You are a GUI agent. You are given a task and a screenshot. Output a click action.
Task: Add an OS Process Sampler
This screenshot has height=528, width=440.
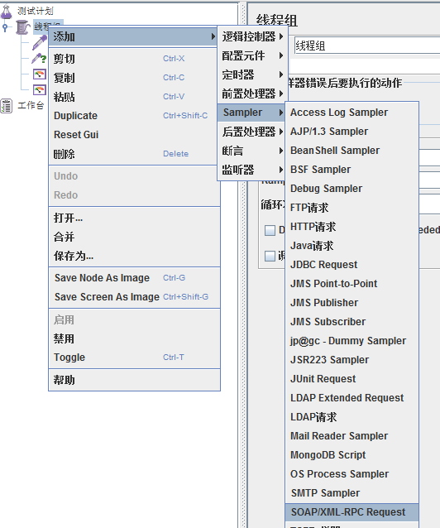[x=352, y=473]
